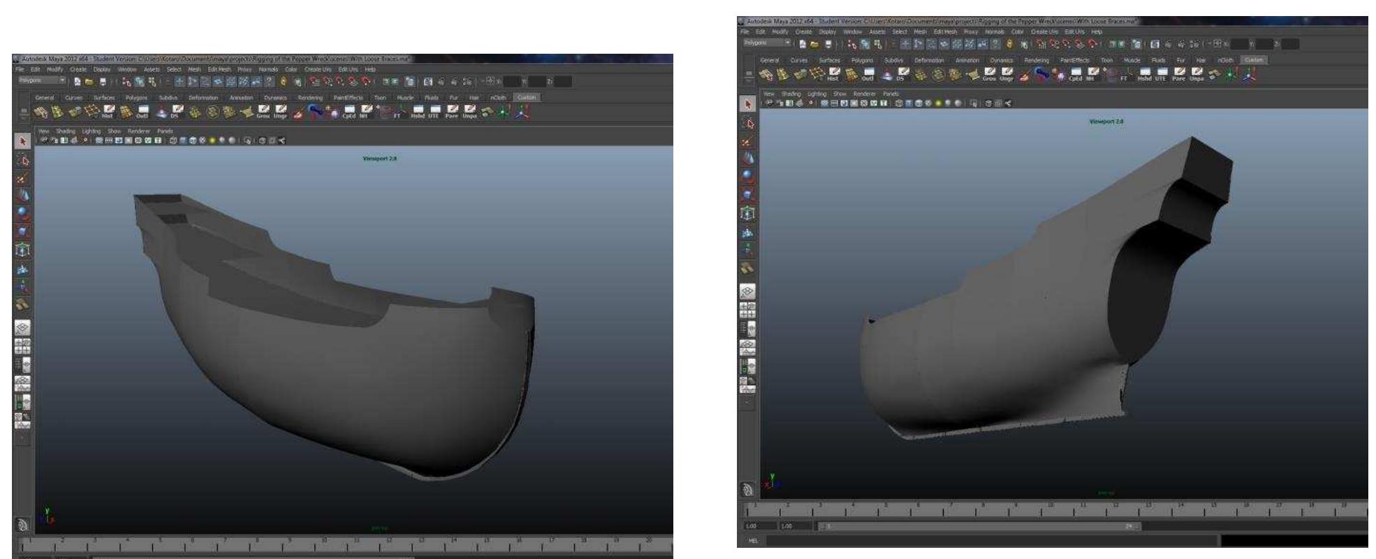Open the Polygons menu set dropdown in left window
This screenshot has width=1376, height=559.
(x=42, y=81)
